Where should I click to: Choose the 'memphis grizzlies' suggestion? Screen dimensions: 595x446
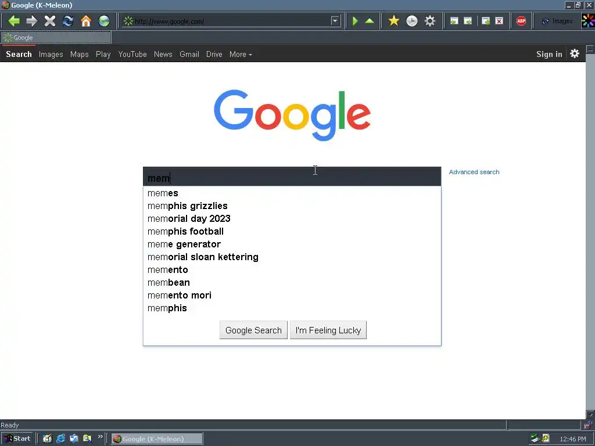[x=292, y=206]
